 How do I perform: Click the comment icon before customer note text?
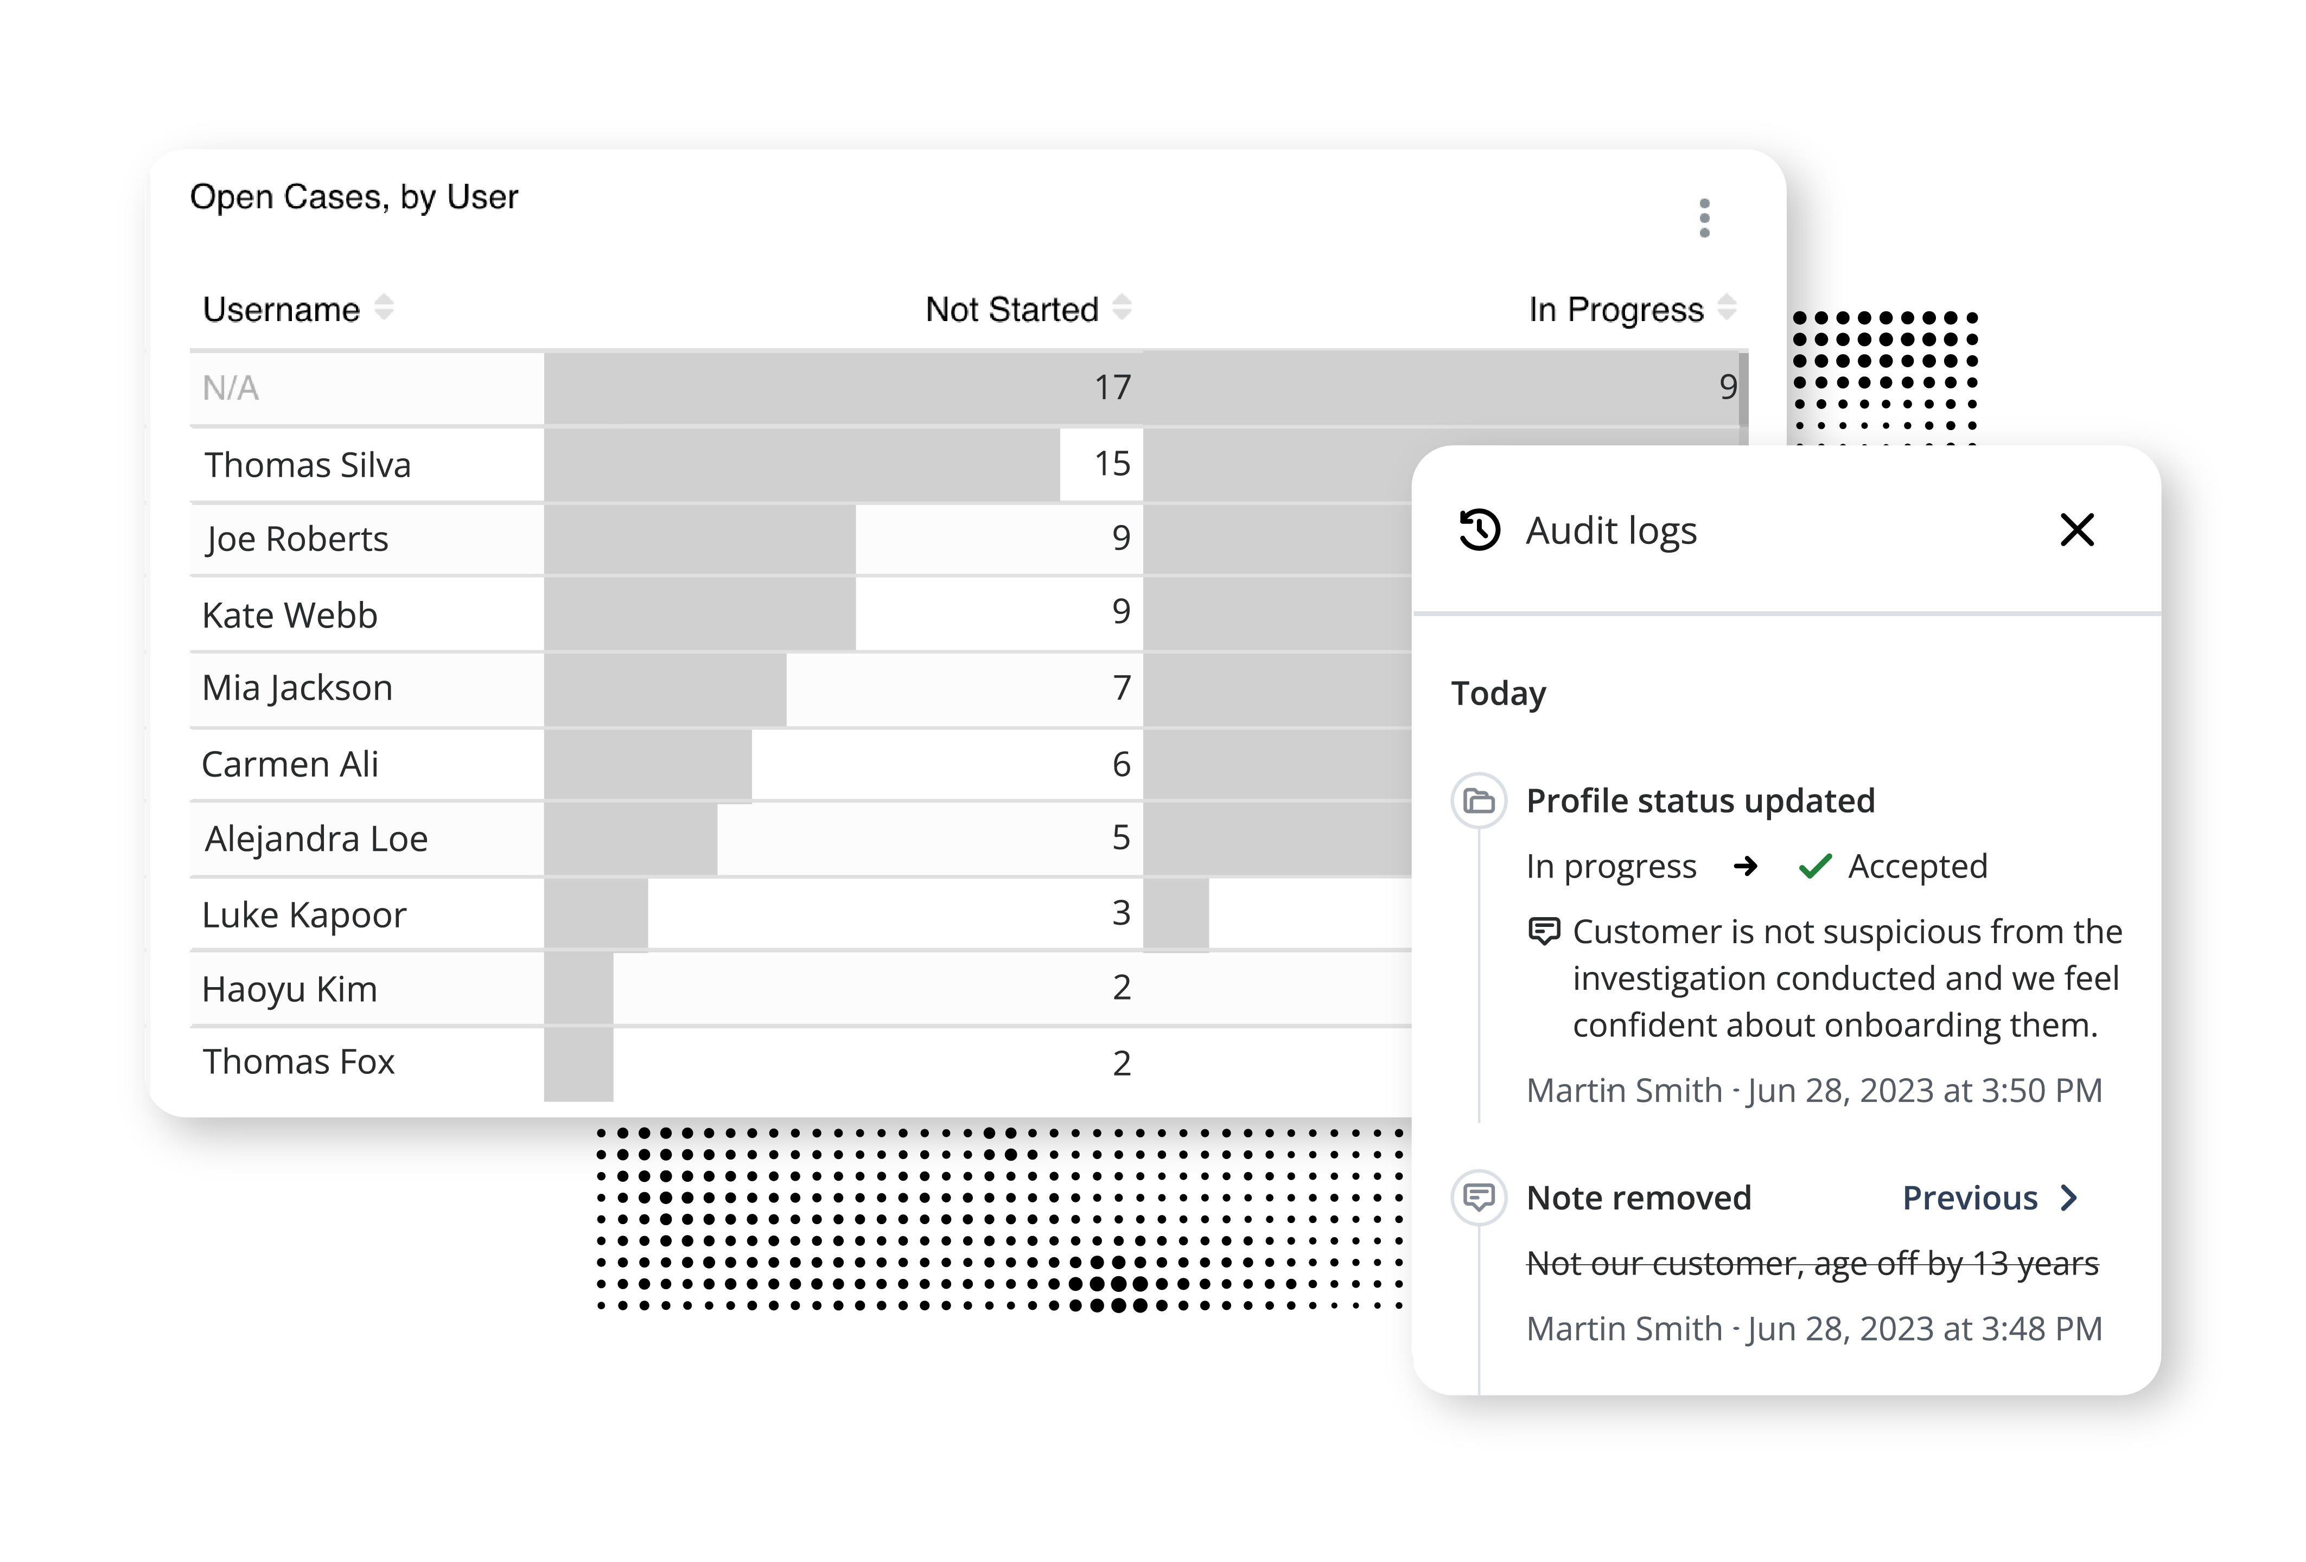coord(1544,931)
